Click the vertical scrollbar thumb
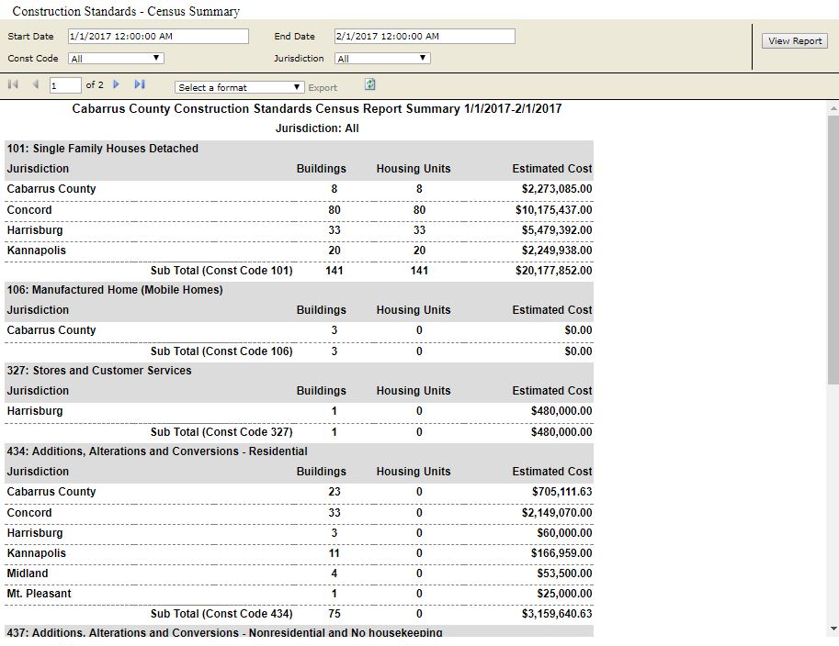839x646 pixels. pyautogui.click(x=833, y=248)
